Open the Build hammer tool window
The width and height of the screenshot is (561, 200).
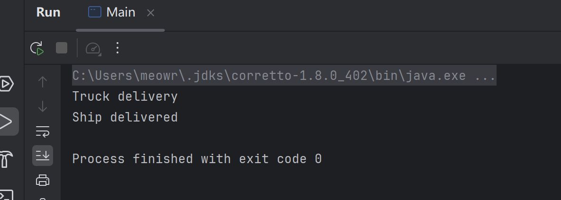[x=6, y=159]
